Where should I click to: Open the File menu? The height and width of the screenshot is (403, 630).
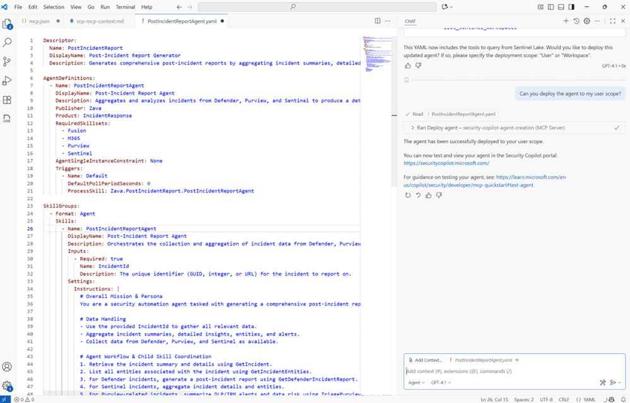(18, 7)
